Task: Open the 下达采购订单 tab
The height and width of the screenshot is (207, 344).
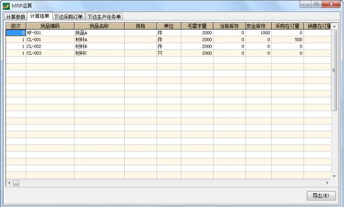Action: click(69, 17)
